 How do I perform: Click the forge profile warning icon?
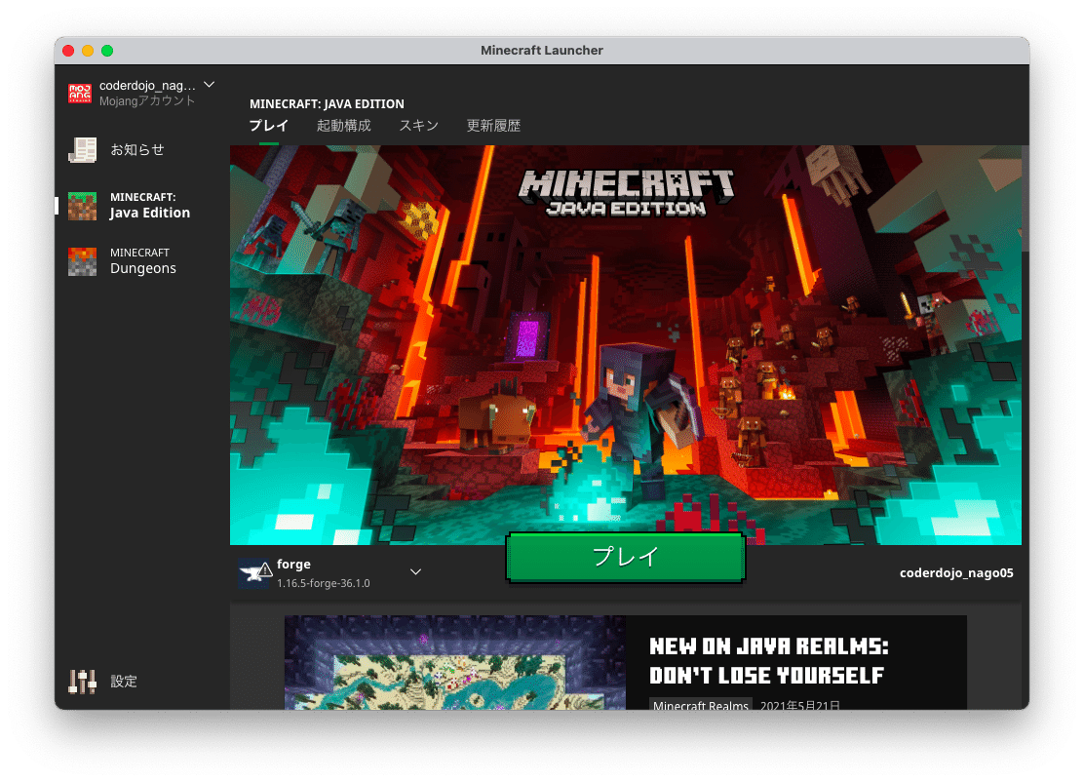pyautogui.click(x=266, y=571)
